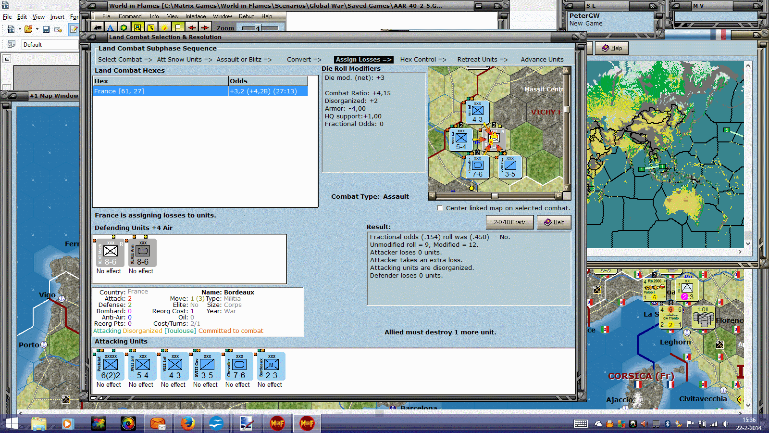Click the Retreat Units => subphase label
This screenshot has width=769, height=433.
tap(482, 60)
